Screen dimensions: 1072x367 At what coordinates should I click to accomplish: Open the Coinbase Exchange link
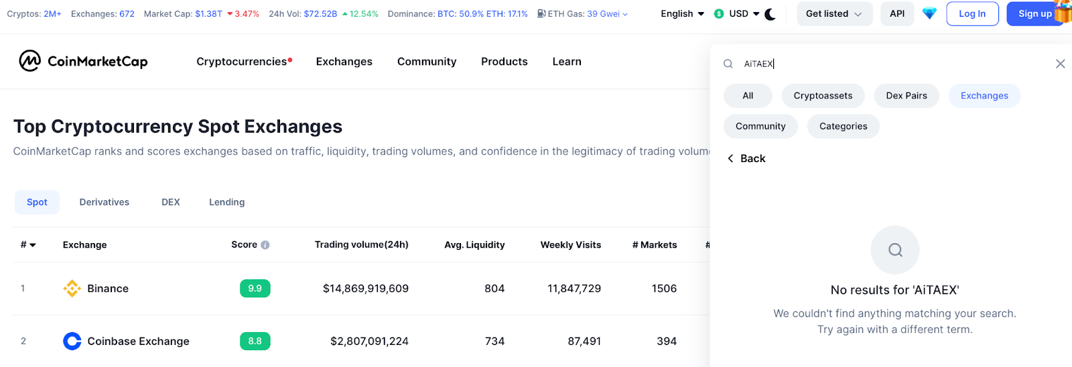point(139,342)
